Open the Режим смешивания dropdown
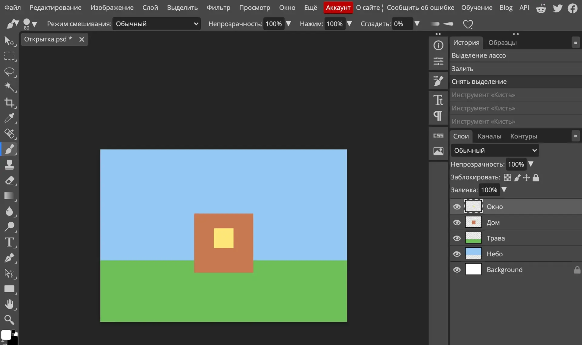This screenshot has width=582, height=345. (156, 24)
